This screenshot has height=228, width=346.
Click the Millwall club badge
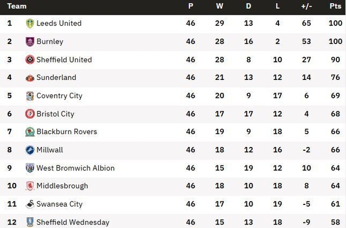pos(30,150)
